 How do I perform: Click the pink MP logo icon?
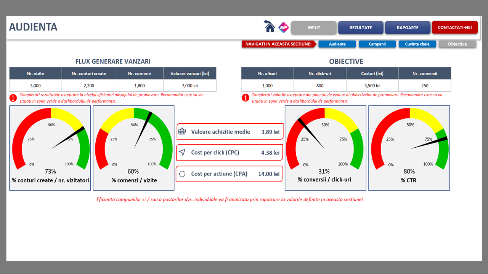point(283,27)
